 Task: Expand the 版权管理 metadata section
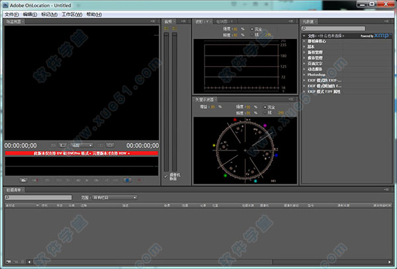[304, 52]
